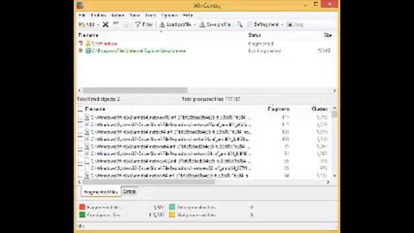Screen dimensions: 414x233
Task: Click the green status icon beside iexplore.exe
Action: click(81, 50)
